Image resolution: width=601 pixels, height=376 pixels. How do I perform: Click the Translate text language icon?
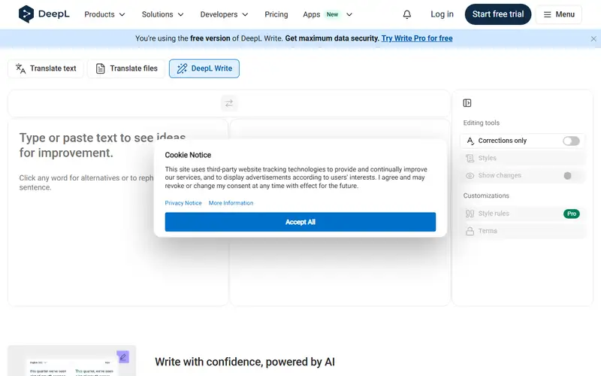20,68
